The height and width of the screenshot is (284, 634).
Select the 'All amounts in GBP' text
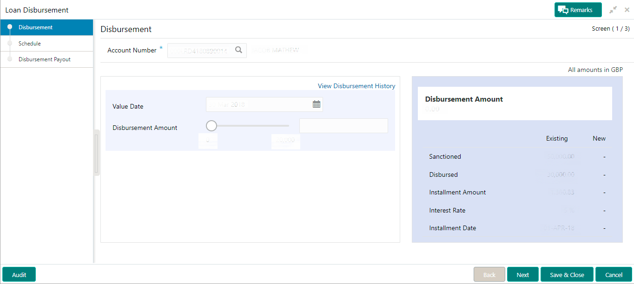(595, 70)
